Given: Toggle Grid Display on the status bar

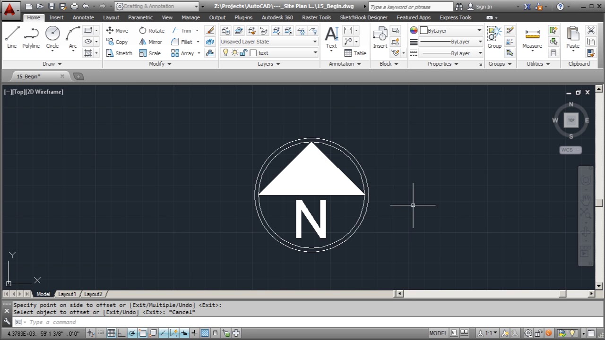Looking at the screenshot, I should tap(111, 333).
